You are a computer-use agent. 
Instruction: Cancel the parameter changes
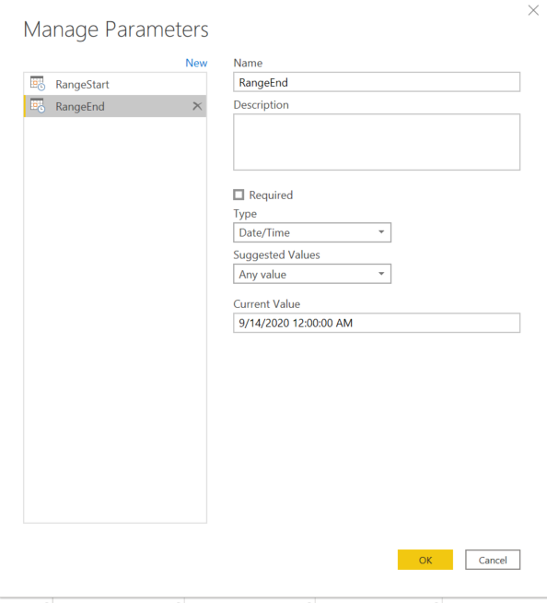(x=493, y=560)
